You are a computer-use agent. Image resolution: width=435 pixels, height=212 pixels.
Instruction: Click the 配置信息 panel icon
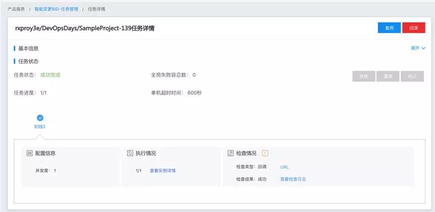pos(29,153)
